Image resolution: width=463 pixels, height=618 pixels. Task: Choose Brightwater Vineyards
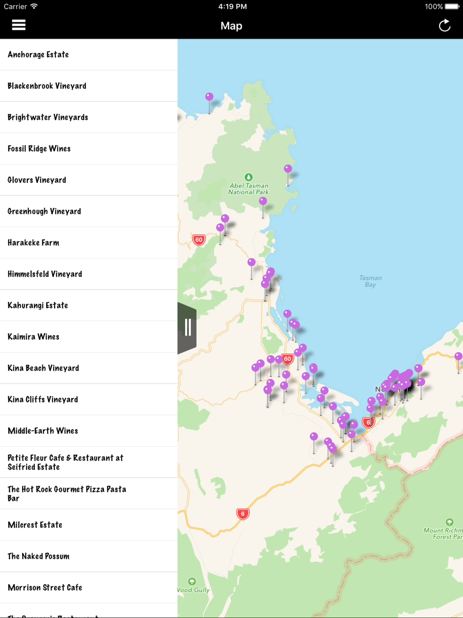click(89, 117)
